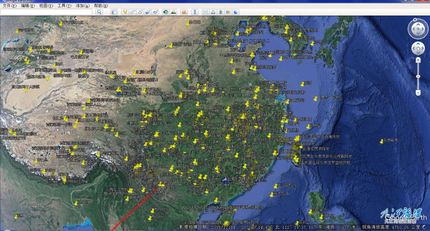The height and width of the screenshot is (231, 430).
Task: Open the 文件(F) menu
Action: click(9, 6)
